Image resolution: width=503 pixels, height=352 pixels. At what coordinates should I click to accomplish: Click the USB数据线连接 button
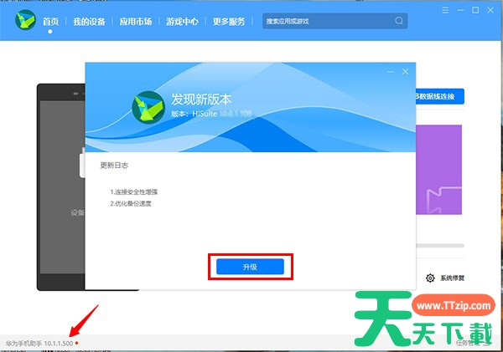click(440, 96)
